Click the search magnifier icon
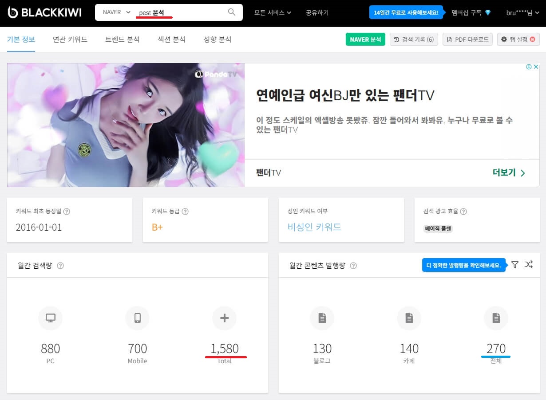The width and height of the screenshot is (546, 400). pos(231,12)
